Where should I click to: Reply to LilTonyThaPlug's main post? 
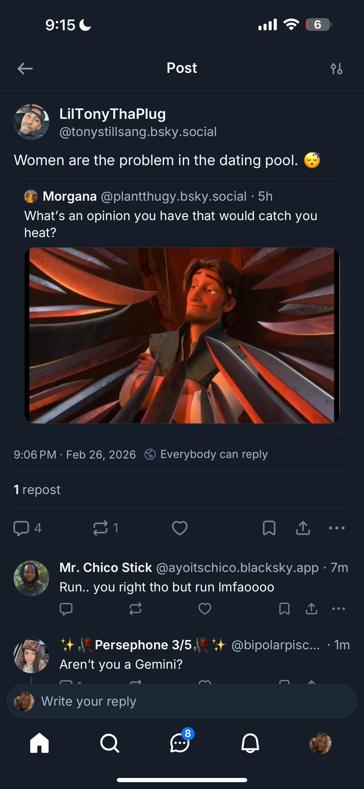pos(21,528)
